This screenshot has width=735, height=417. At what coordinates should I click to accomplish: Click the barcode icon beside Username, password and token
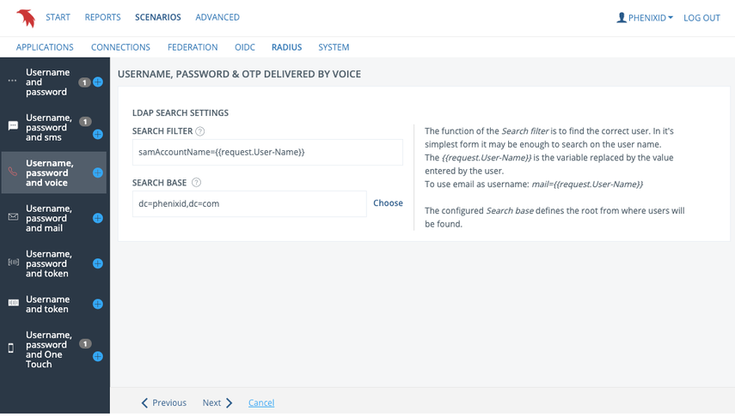point(14,263)
